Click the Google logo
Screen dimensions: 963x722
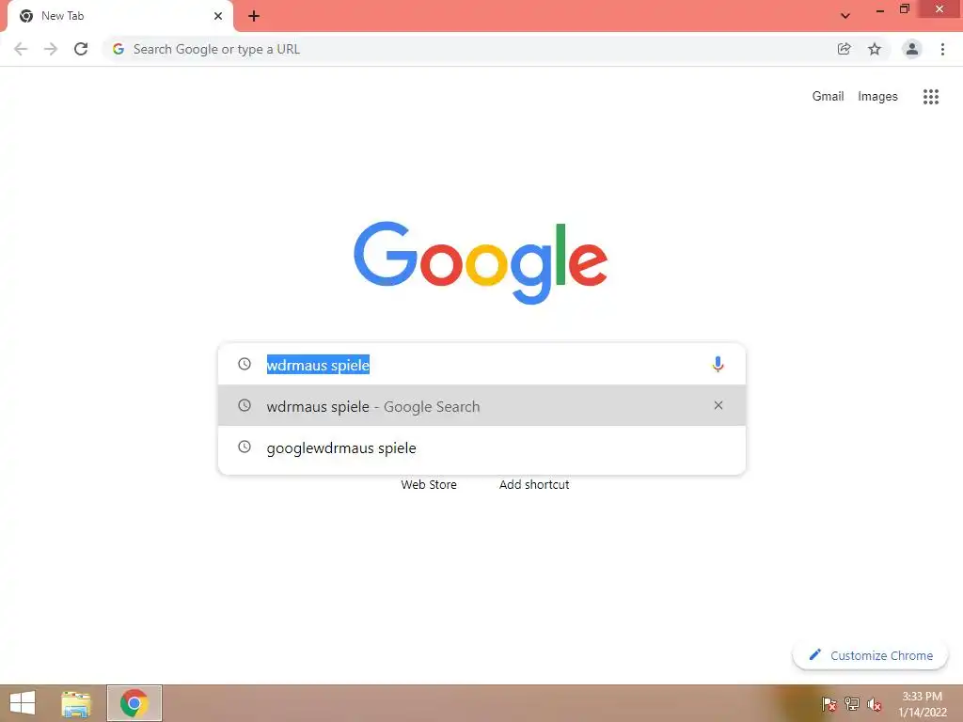pos(481,262)
